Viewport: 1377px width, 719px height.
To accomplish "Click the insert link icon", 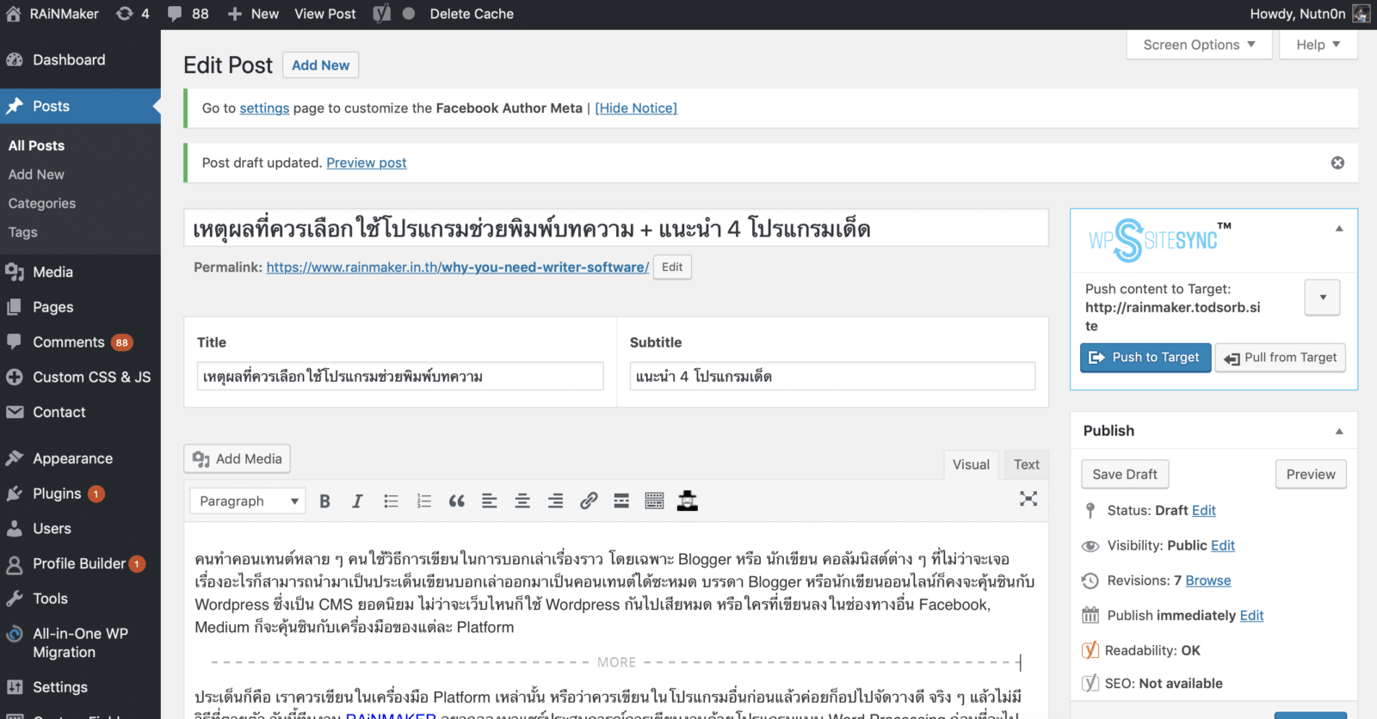I will pyautogui.click(x=589, y=501).
